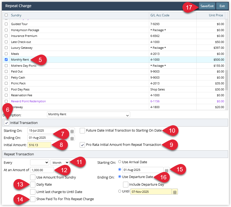Click the Initial Amount field 516.13
The height and width of the screenshot is (207, 231).
(x=39, y=145)
